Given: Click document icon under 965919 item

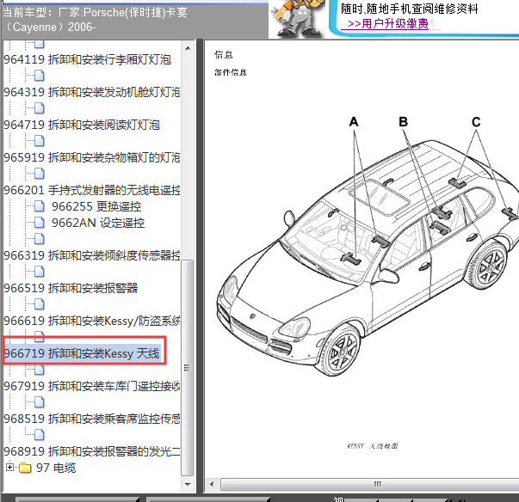Looking at the screenshot, I should coord(40,174).
